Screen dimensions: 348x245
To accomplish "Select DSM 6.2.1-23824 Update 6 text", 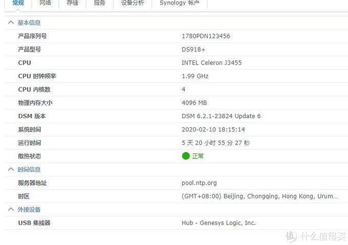I will [221, 116].
